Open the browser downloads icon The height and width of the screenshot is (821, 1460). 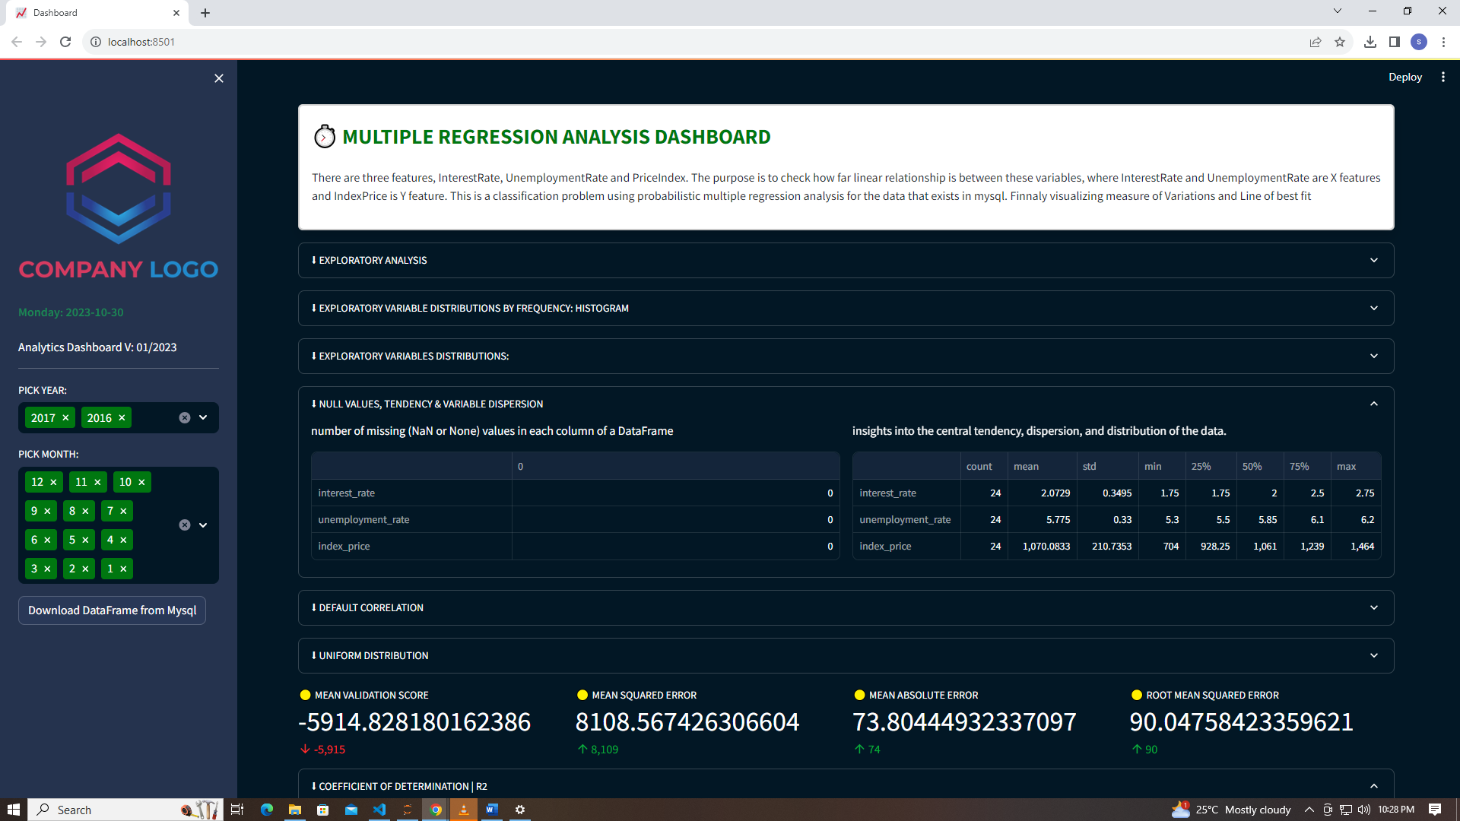1370,42
